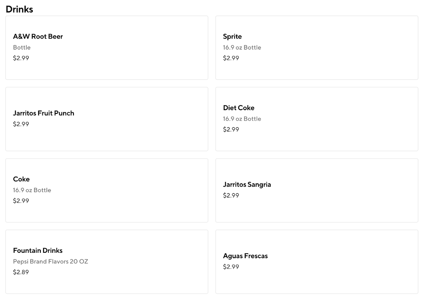Viewport: 425px width, 301px height.
Task: Click the 16.9 oz Bottle text under Sprite
Action: tap(242, 47)
